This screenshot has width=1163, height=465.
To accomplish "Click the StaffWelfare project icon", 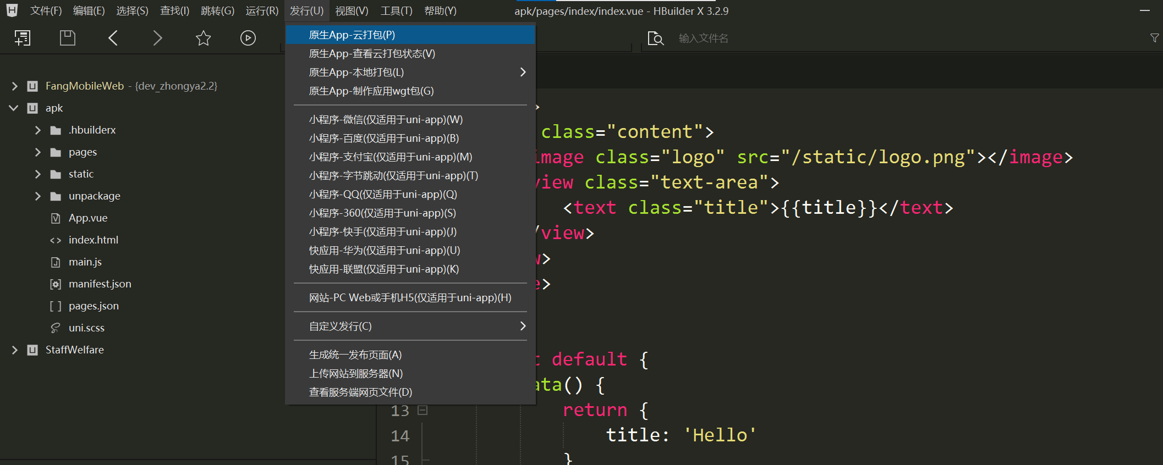I will [32, 350].
